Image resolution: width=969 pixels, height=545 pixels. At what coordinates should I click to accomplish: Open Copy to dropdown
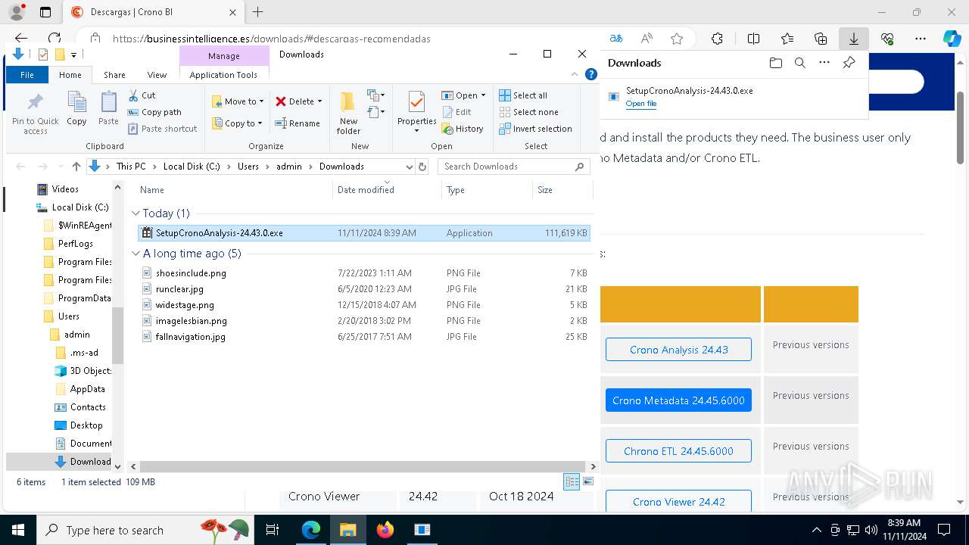[238, 123]
